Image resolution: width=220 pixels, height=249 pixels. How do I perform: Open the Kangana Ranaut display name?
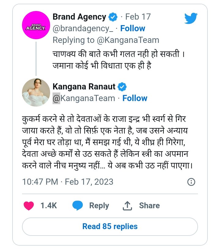84,87
